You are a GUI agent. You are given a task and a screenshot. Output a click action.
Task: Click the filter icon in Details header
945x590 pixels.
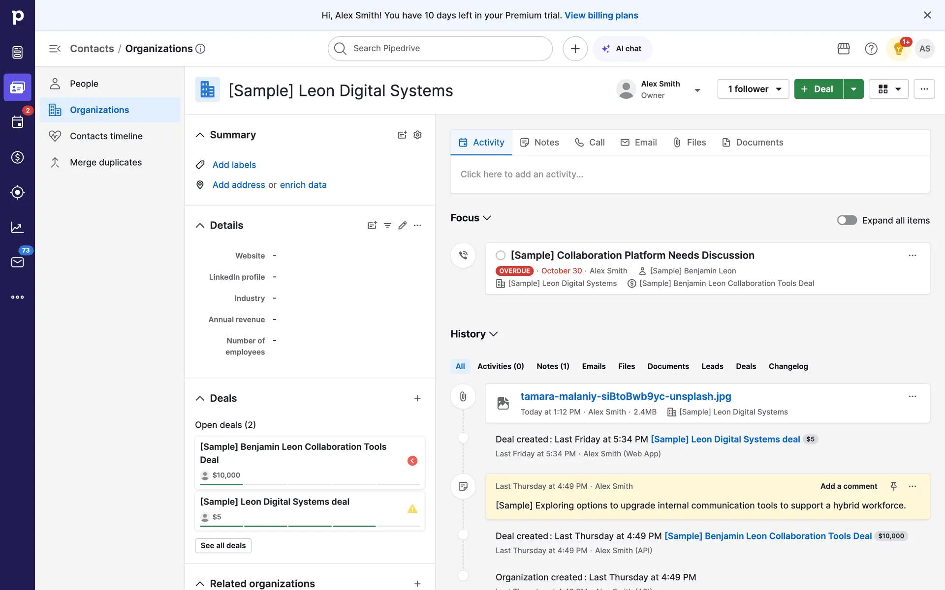[387, 225]
